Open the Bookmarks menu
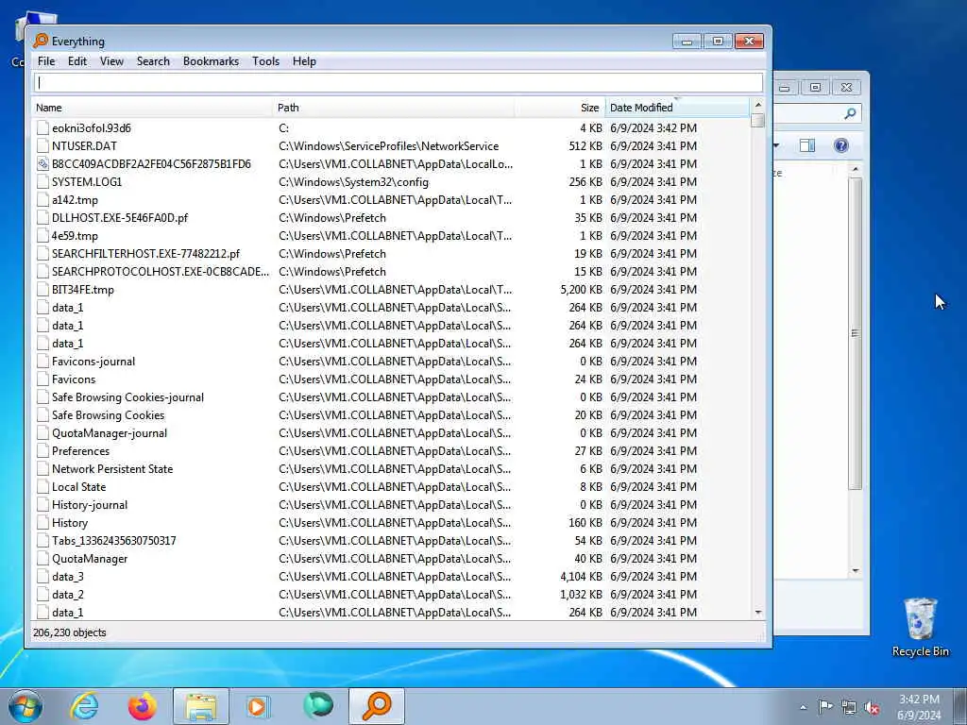Screen dimensions: 967x725 click(211, 61)
